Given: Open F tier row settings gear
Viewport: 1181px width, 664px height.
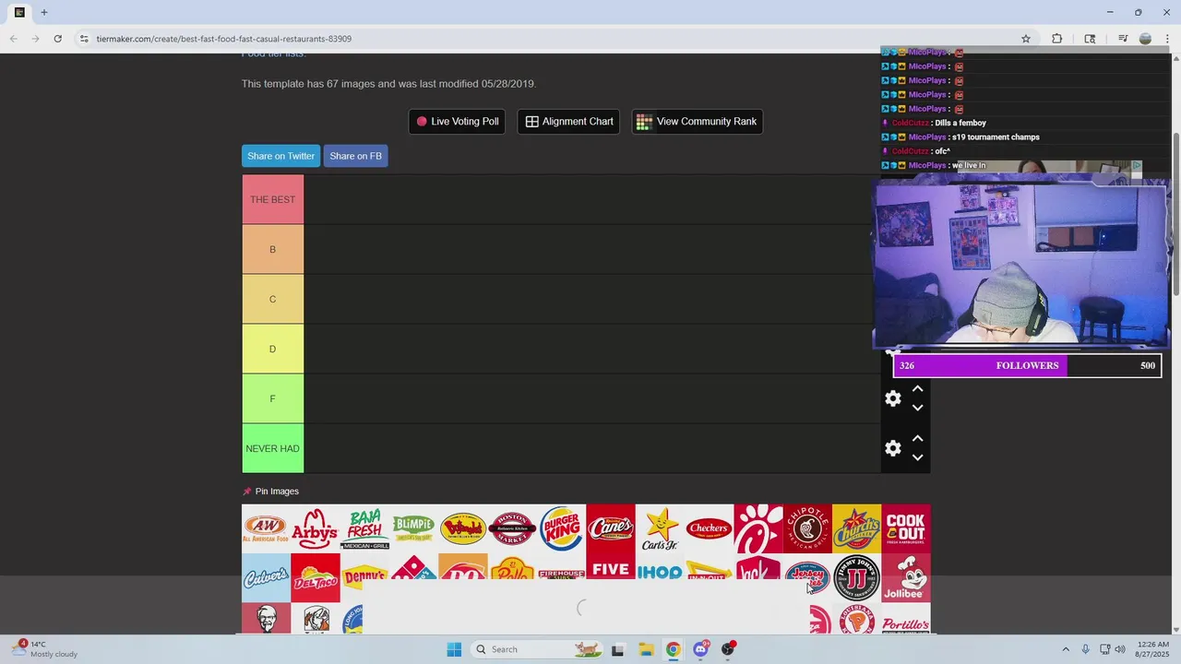Looking at the screenshot, I should (893, 398).
